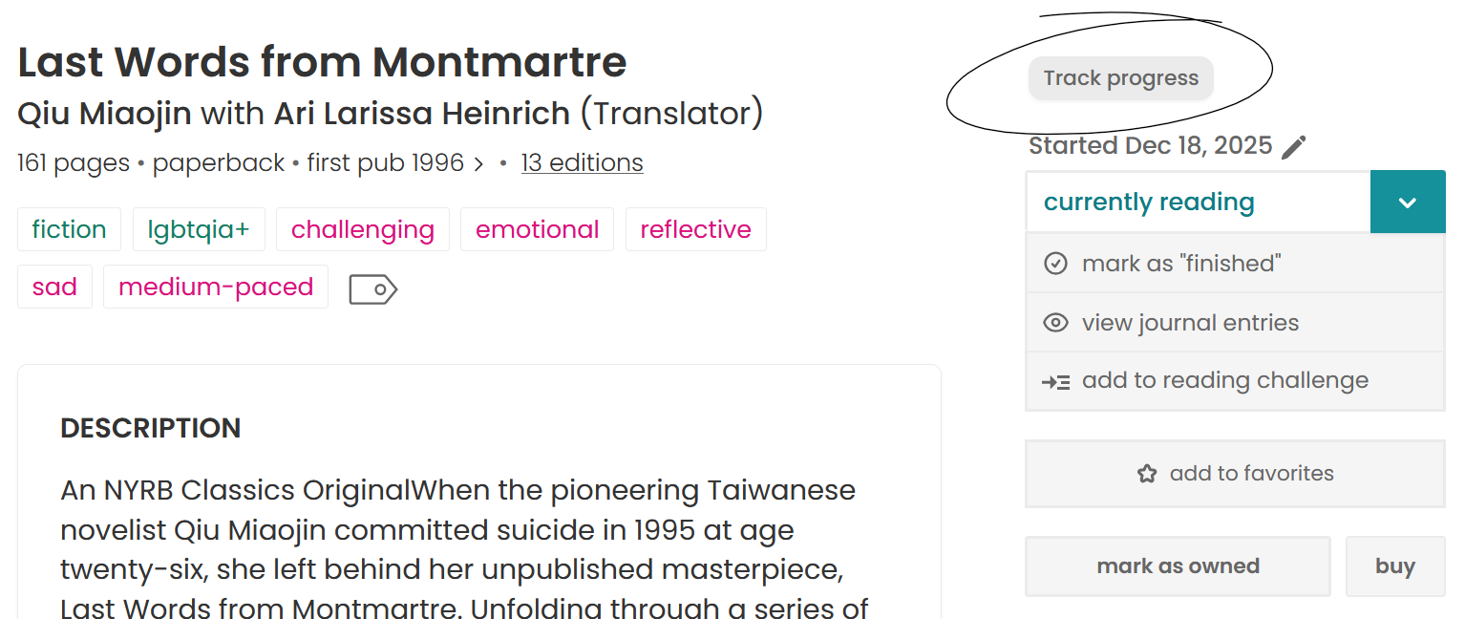The width and height of the screenshot is (1465, 619).
Task: Click the star icon in add to favorites
Action: (1147, 474)
